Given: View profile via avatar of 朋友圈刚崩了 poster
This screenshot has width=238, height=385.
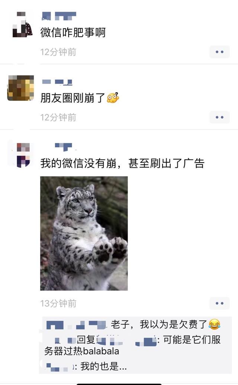Looking at the screenshot, I should click(20, 88).
